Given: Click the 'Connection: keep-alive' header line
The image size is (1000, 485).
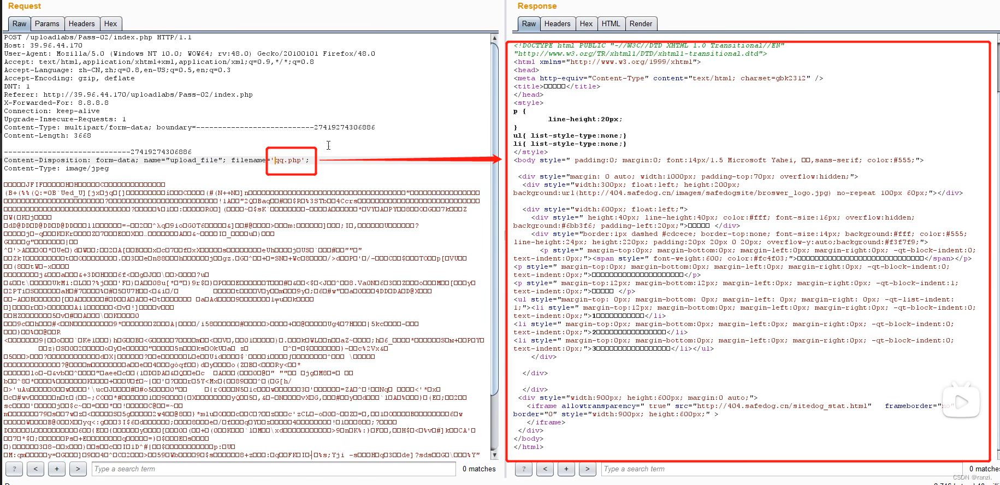Looking at the screenshot, I should click(52, 111).
